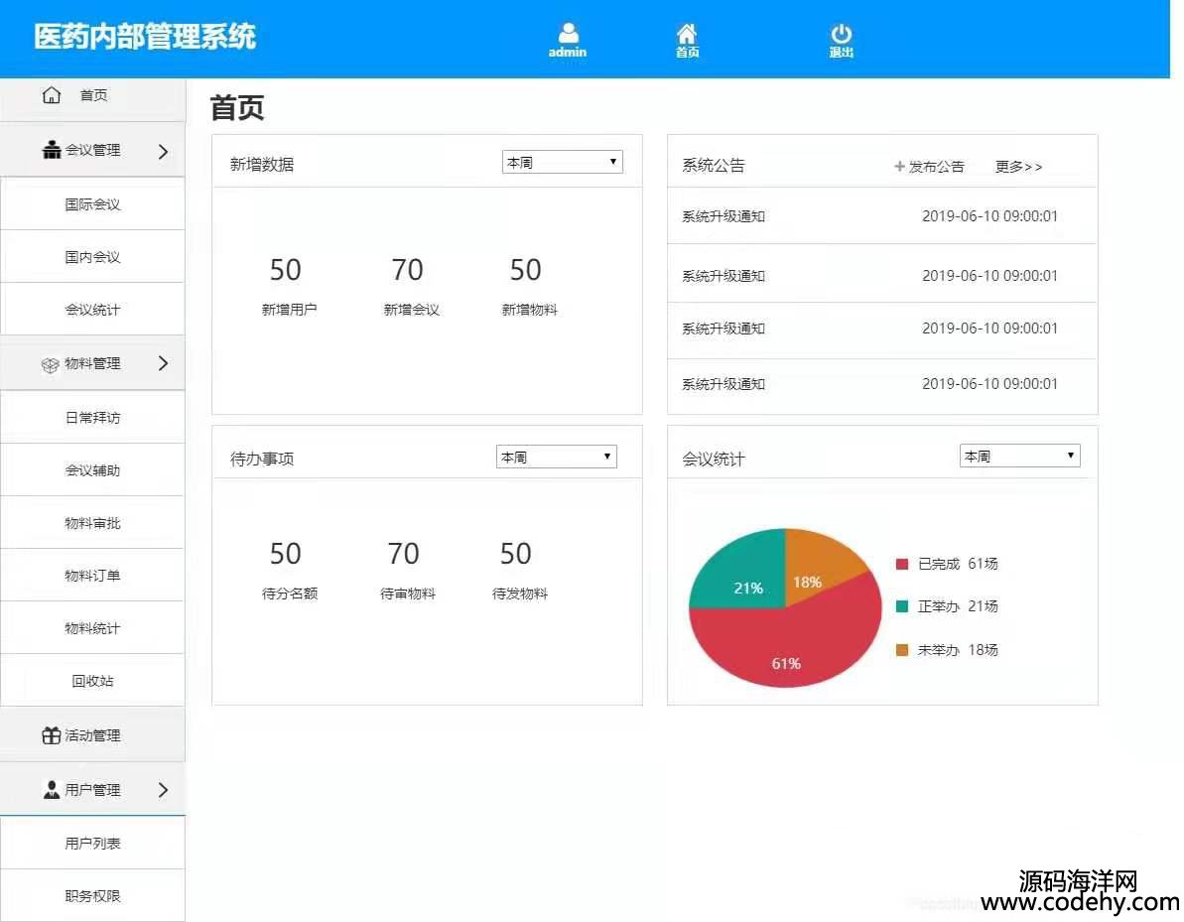1184x922 pixels.
Task: Go to 物料审批 page
Action: pyautogui.click(x=92, y=523)
